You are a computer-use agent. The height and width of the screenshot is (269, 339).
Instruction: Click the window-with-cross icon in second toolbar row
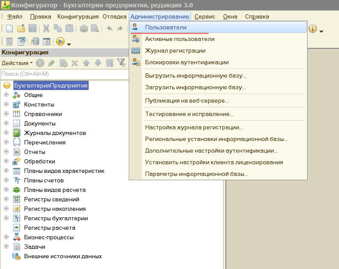(22, 41)
